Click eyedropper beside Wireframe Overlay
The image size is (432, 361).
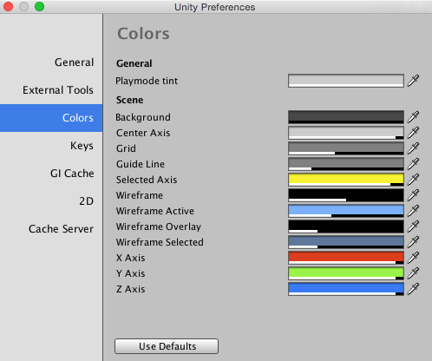413,226
